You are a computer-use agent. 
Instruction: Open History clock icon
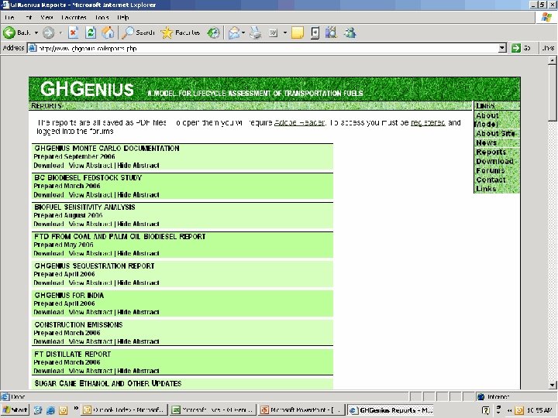click(214, 33)
